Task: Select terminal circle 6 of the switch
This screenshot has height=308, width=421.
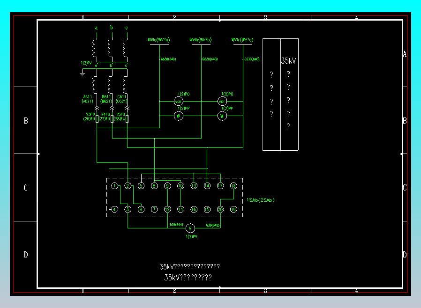Action: click(154, 186)
